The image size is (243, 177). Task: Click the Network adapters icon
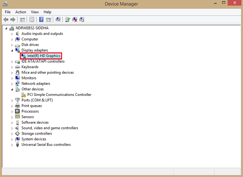point(17,84)
